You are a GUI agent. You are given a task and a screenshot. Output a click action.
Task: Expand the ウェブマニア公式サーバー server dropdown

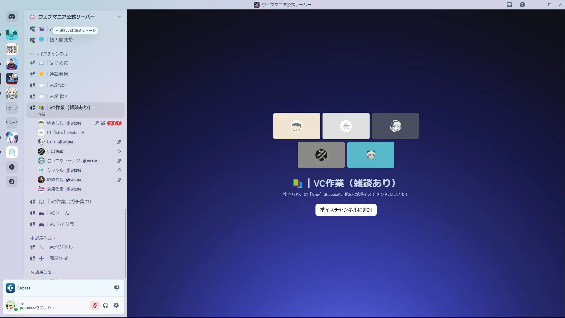pos(119,17)
